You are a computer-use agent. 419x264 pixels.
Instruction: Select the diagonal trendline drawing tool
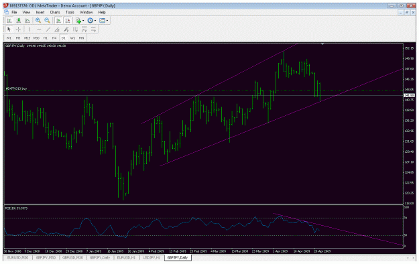click(x=48, y=29)
